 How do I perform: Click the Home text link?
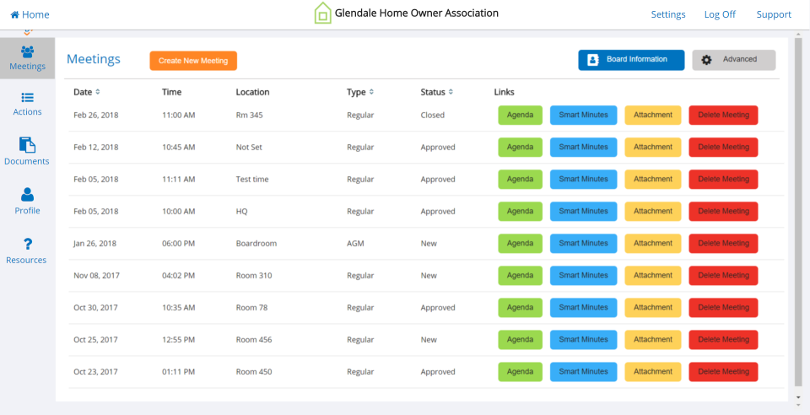[x=35, y=14]
